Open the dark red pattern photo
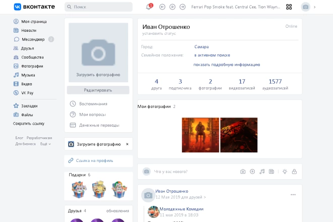333x222 pixels. [239, 135]
